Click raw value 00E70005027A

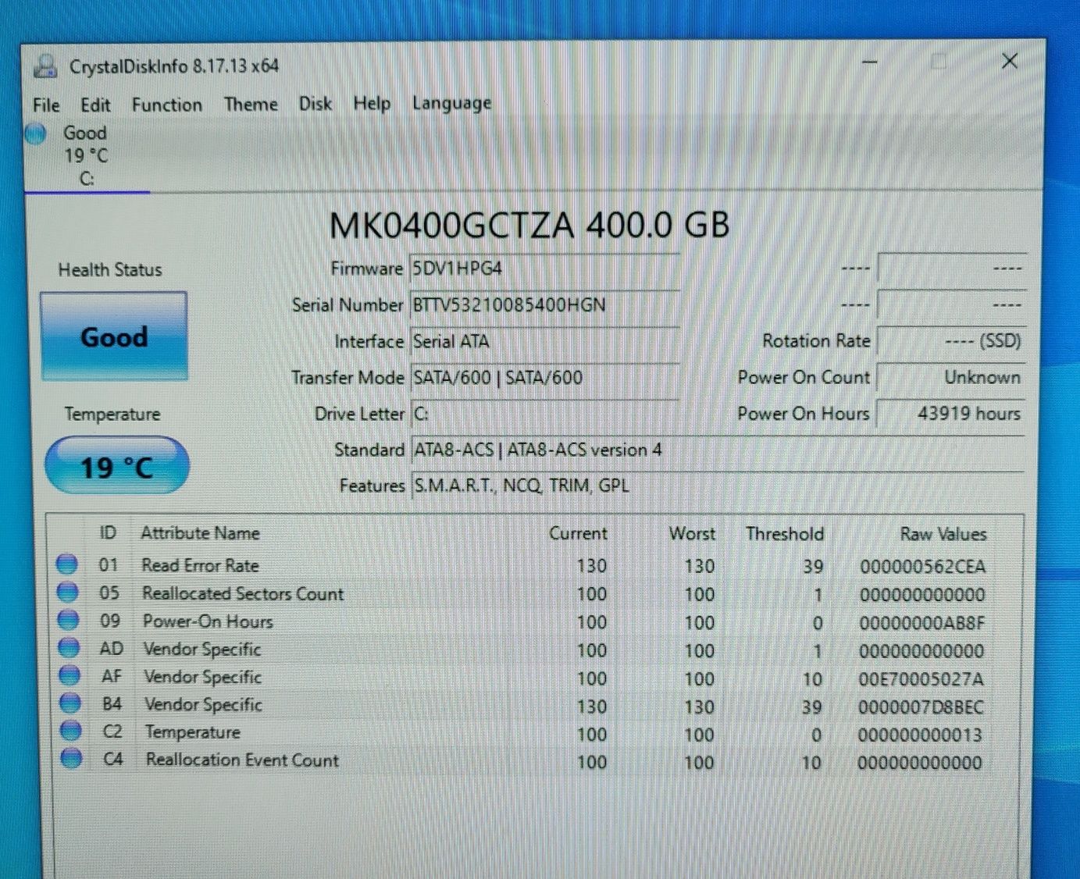(921, 679)
